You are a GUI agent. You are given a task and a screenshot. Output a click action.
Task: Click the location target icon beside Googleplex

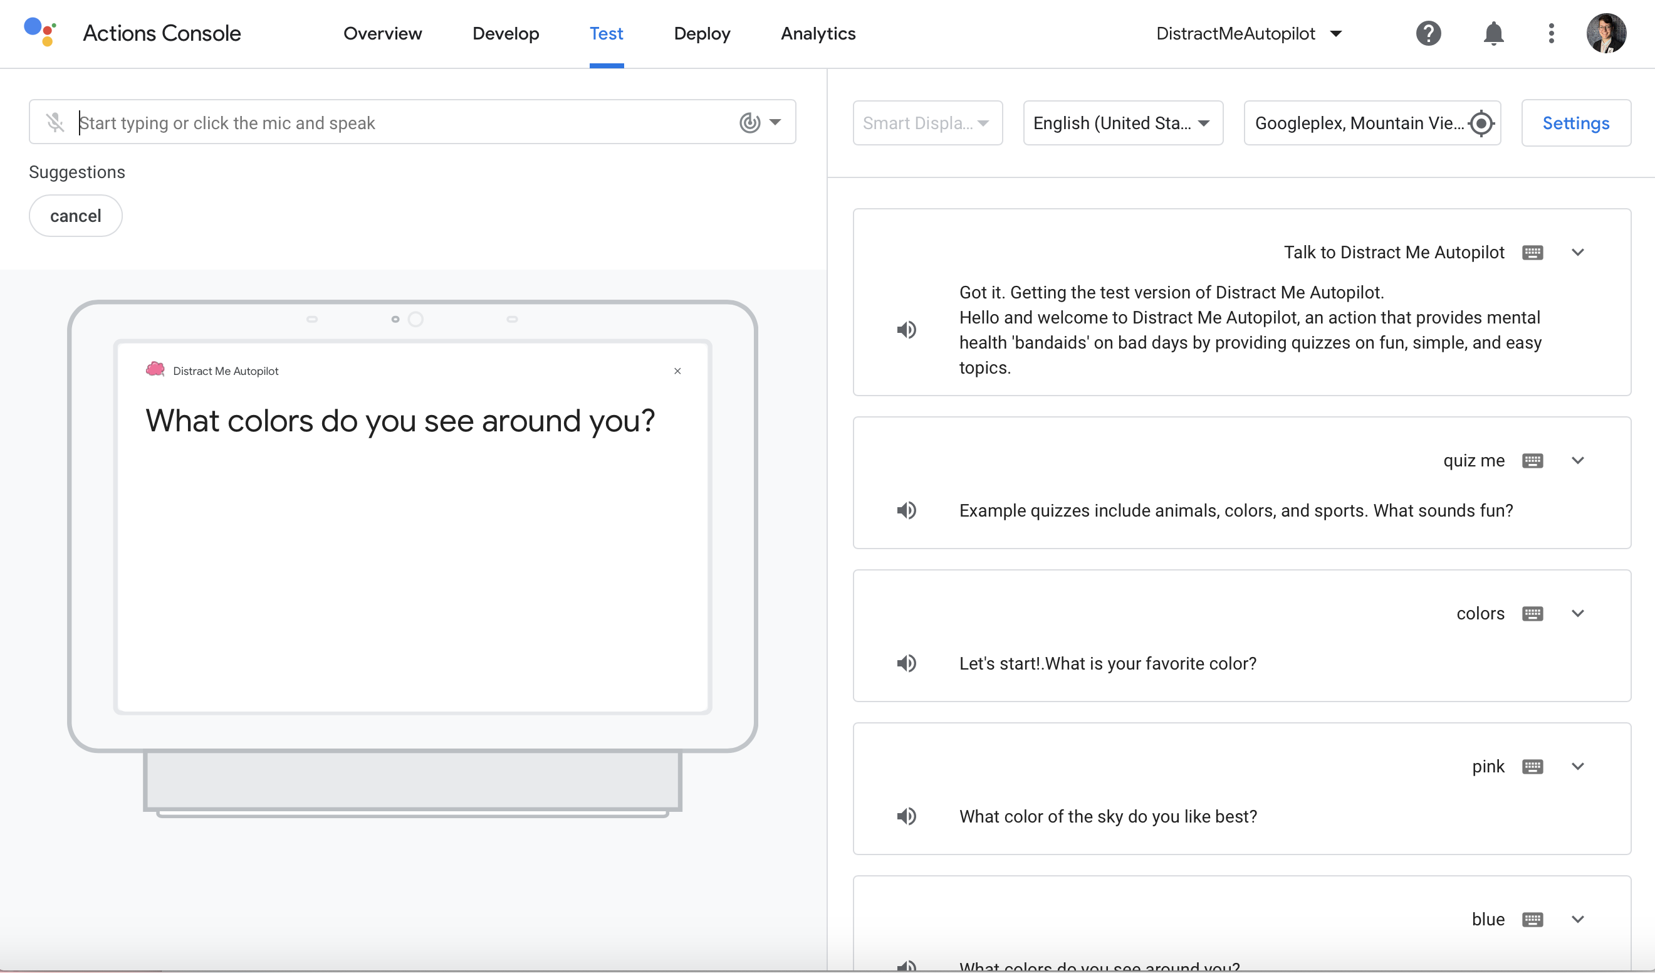(1481, 124)
